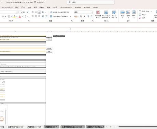
Task: Click the text orientation icon
Action: [43, 12]
